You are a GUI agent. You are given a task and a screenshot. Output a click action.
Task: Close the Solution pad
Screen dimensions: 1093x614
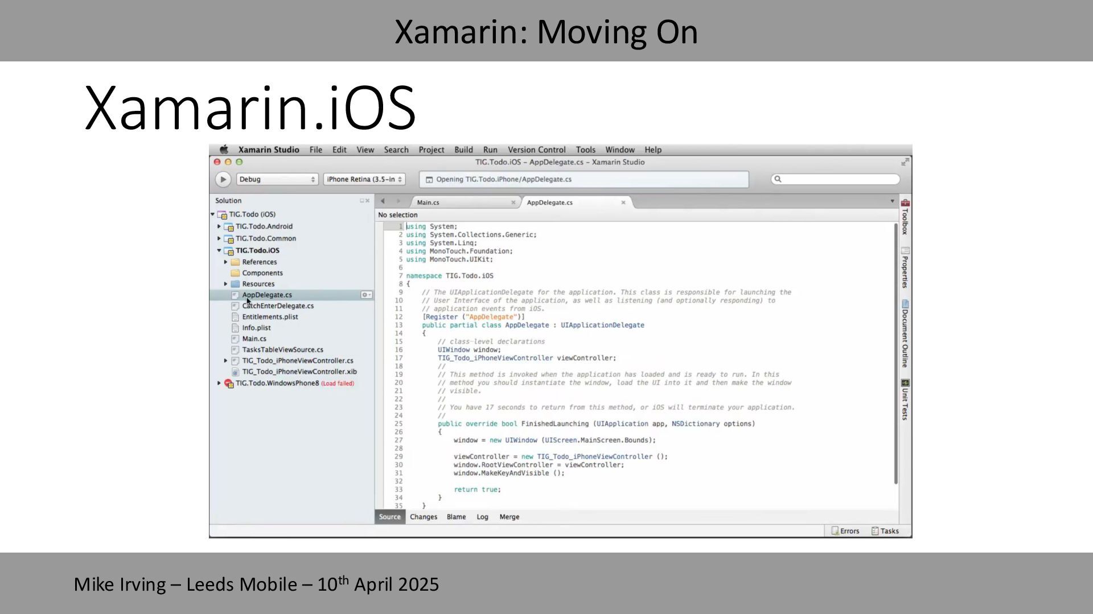pos(368,201)
